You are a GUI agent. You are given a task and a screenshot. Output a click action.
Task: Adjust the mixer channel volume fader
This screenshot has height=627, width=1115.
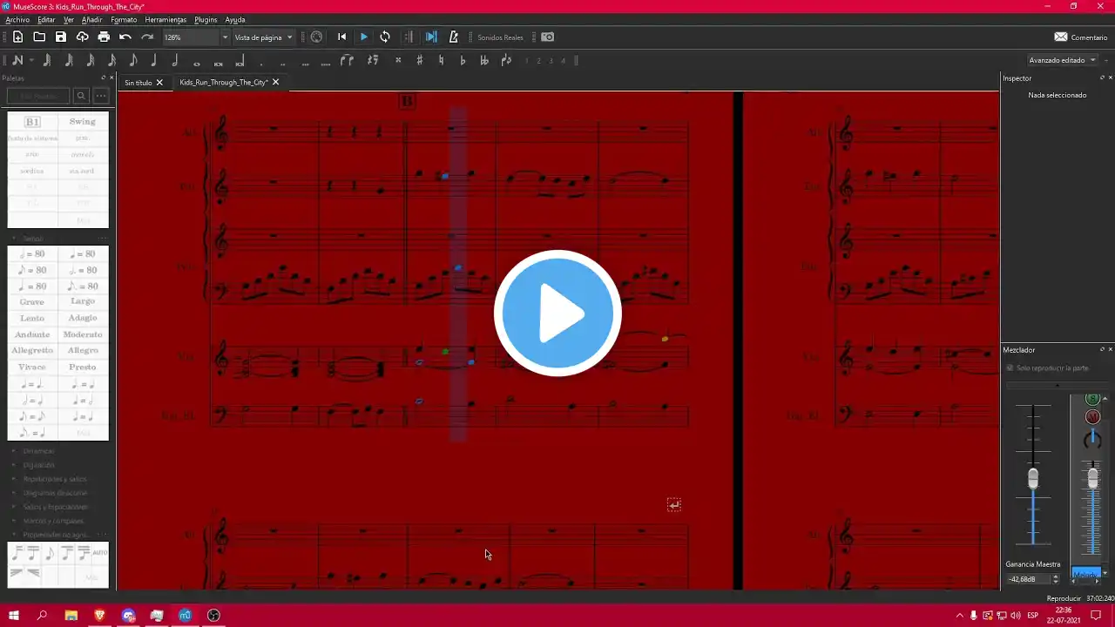[1093, 478]
